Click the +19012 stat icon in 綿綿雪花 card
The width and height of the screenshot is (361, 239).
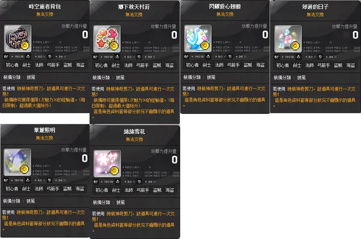coord(95,182)
